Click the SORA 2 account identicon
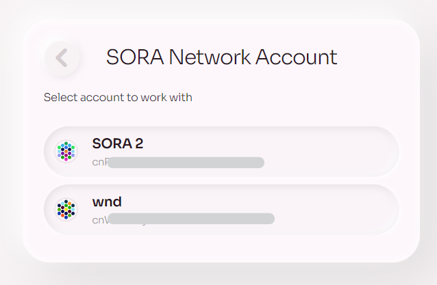 tap(66, 152)
